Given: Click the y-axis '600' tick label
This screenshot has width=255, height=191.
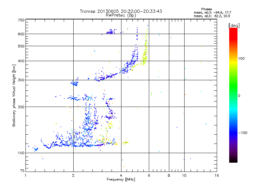Looking at the screenshot, I should (21, 34).
